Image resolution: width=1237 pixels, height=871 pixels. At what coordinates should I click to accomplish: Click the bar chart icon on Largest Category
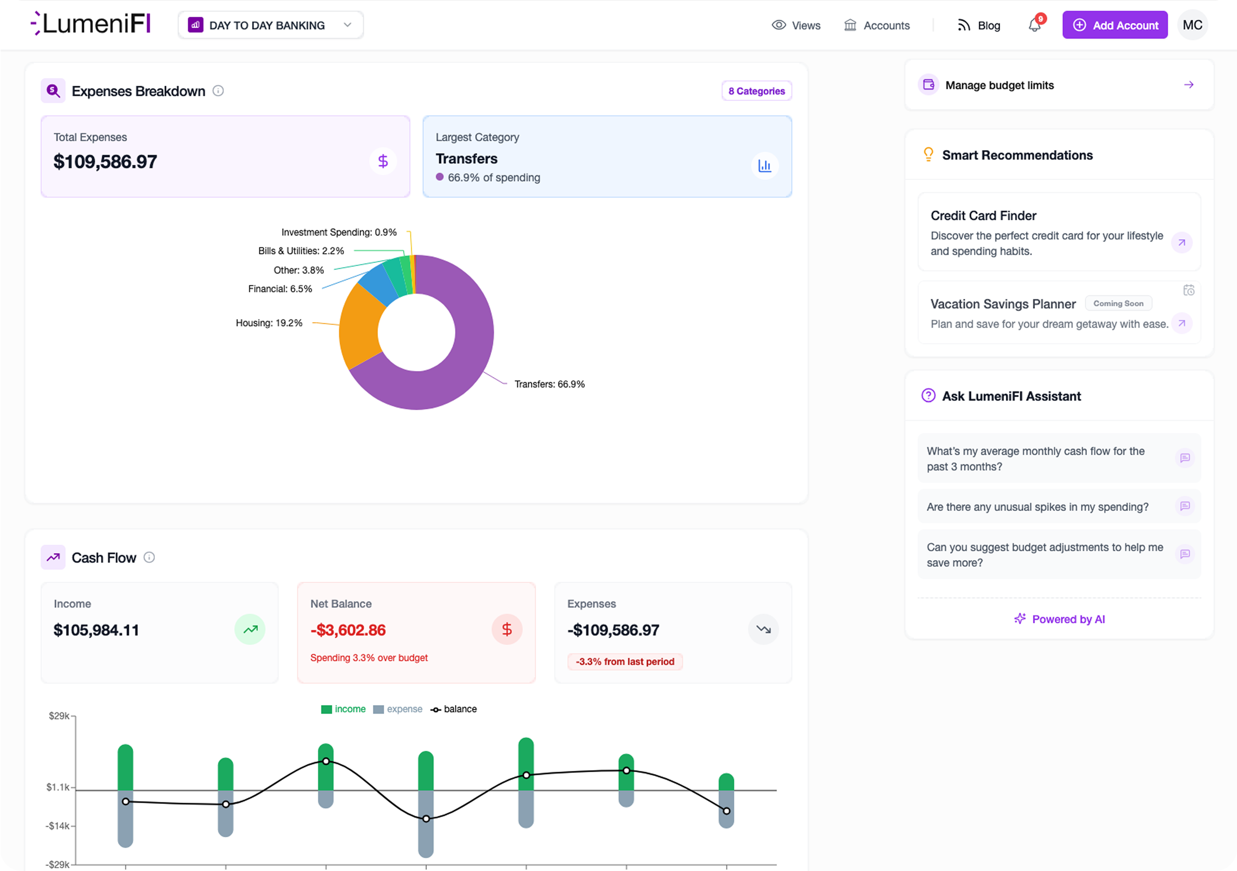(765, 166)
